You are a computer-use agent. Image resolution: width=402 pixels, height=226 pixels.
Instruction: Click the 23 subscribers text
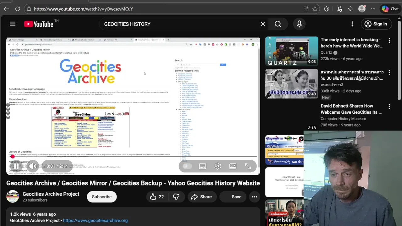pyautogui.click(x=35, y=200)
